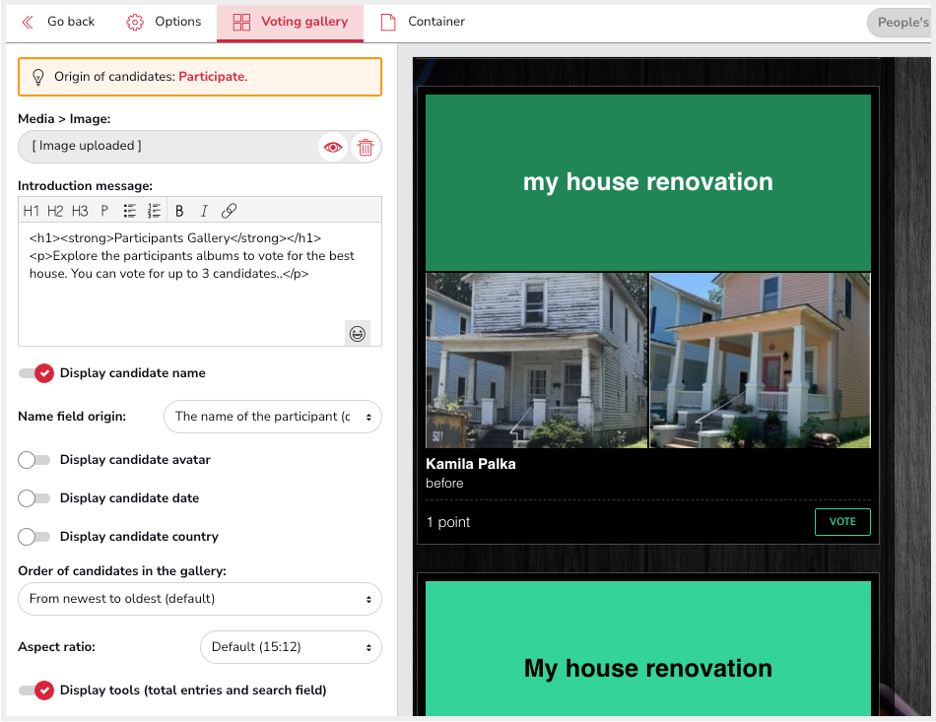Apply paragraph format with P button
936x722 pixels.
[x=104, y=211]
